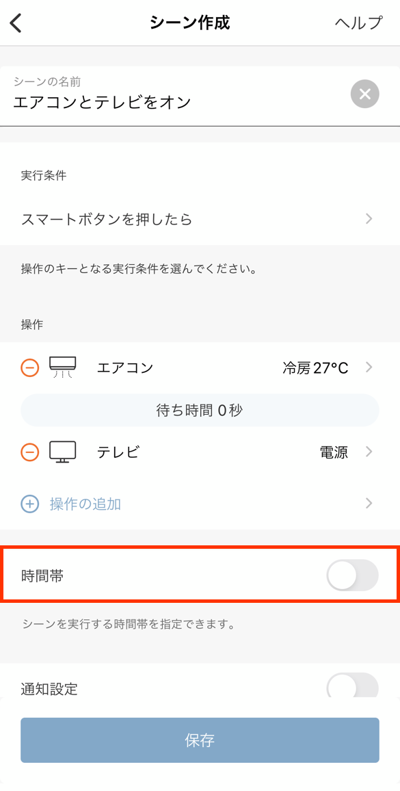Tap the blue plus icon for 操作の追加
The height and width of the screenshot is (791, 400).
(x=30, y=504)
